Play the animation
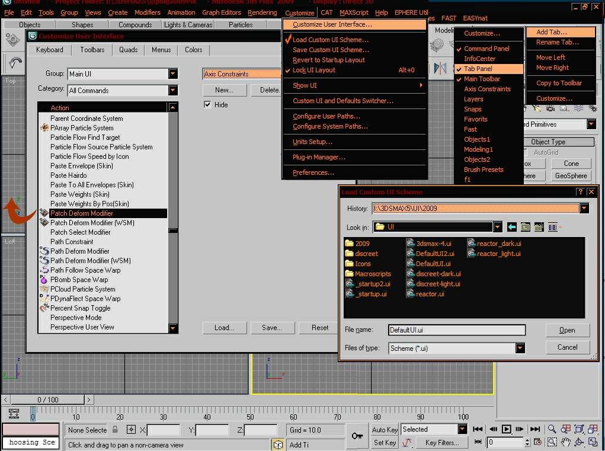 tap(506, 429)
